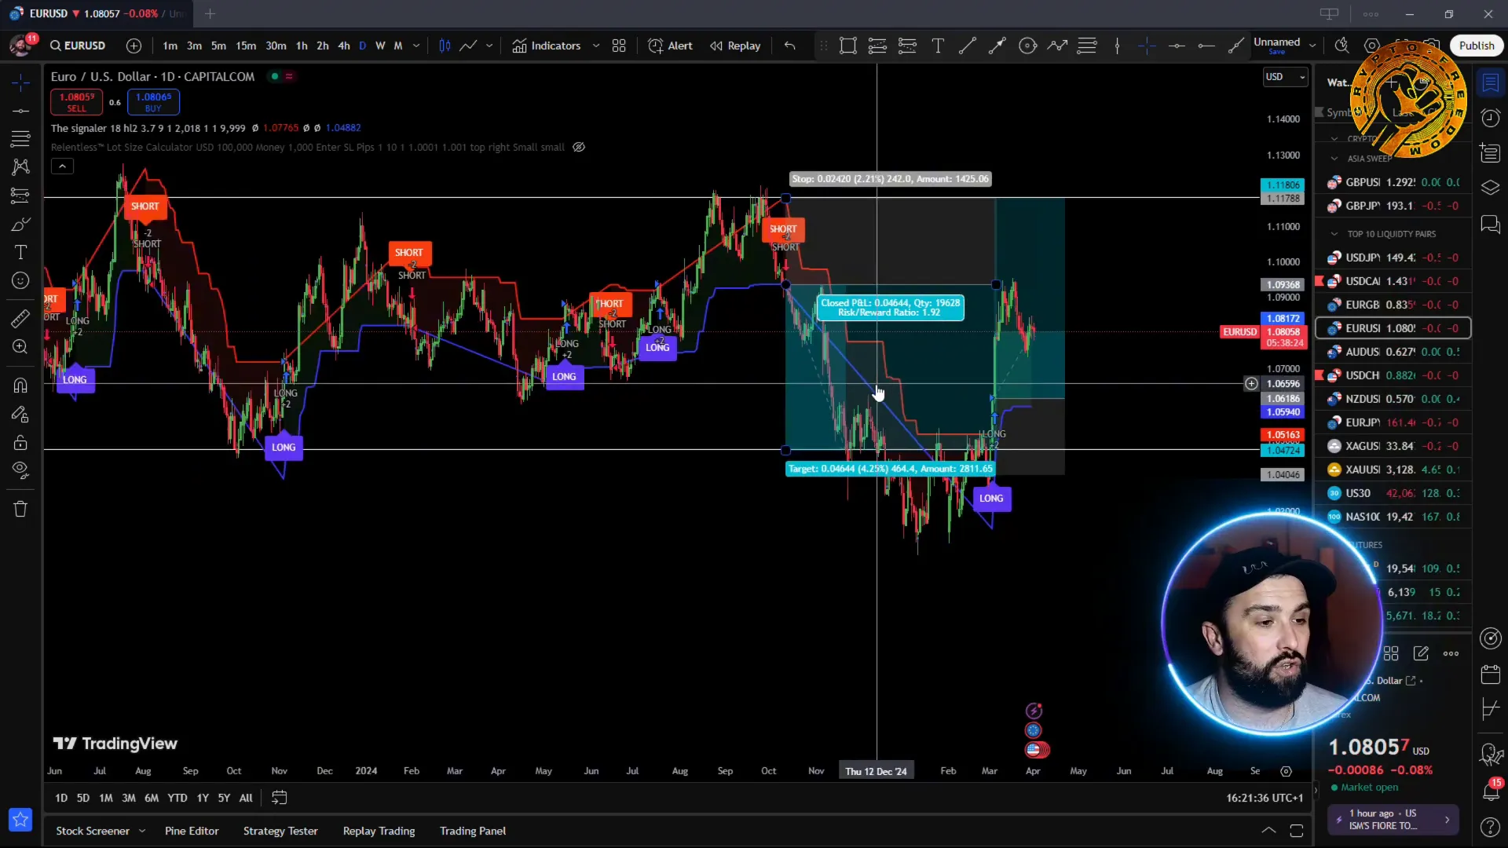Collapse the indicator legend arrow

coord(62,166)
